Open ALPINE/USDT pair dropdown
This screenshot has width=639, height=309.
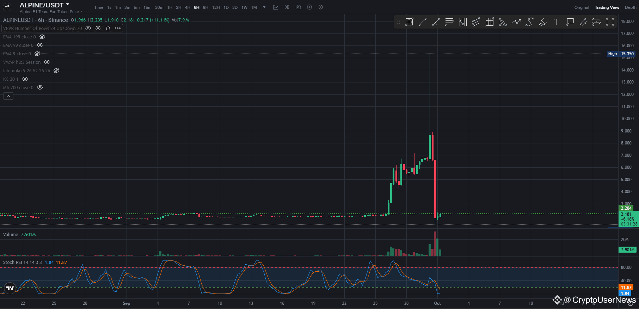click(68, 5)
